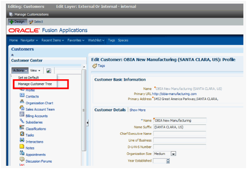Click the Discussion Forums icon
247x169 pixels.
pos(22,159)
